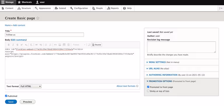Add page to shortcuts with star icon

click(x=38, y=18)
